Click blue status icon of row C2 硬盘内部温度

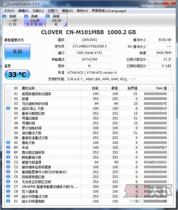[x=8, y=162]
